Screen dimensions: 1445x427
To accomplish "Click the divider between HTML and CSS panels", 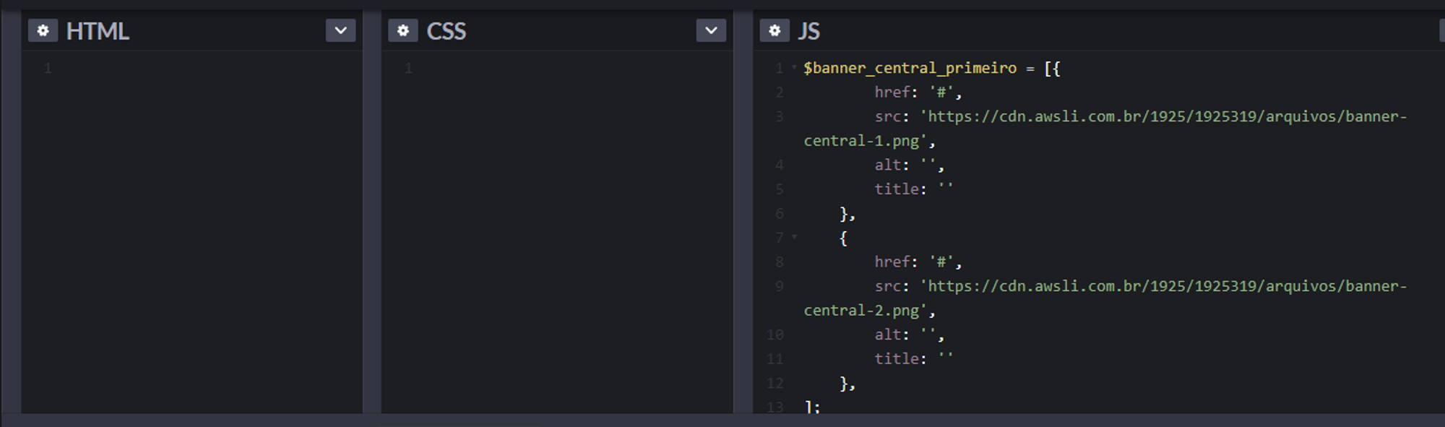I will tap(371, 217).
